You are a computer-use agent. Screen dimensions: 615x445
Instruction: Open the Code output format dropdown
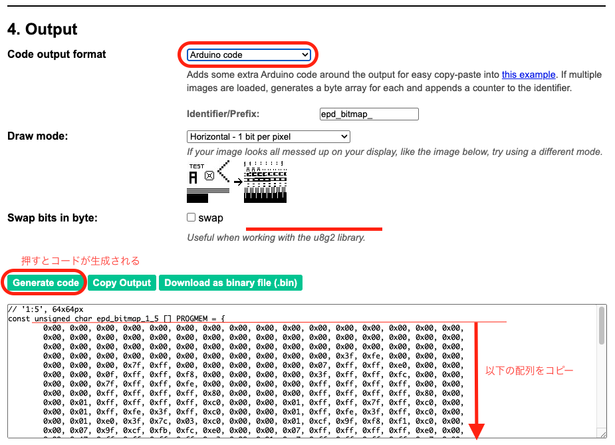[249, 55]
